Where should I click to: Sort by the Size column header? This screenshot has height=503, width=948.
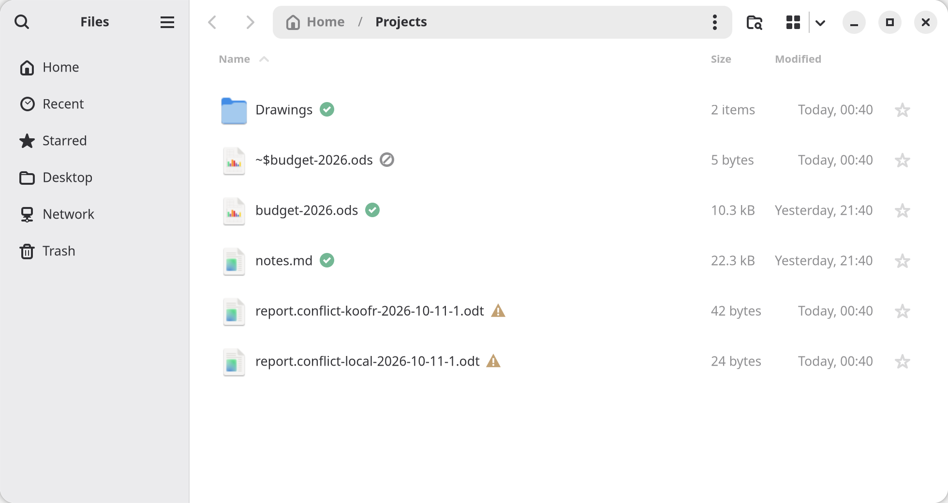coord(721,59)
